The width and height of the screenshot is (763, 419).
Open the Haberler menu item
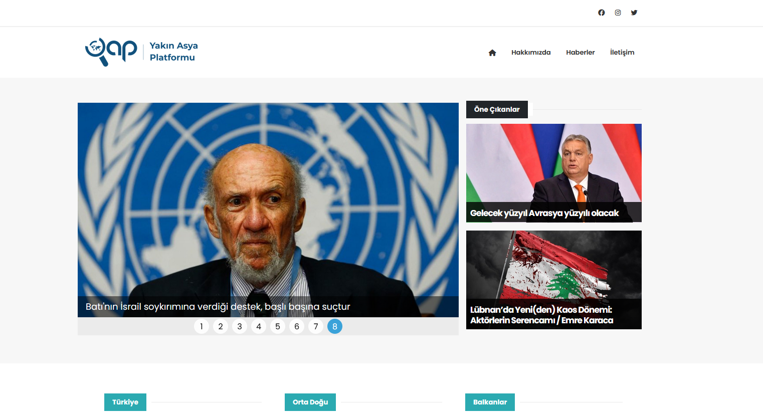581,52
